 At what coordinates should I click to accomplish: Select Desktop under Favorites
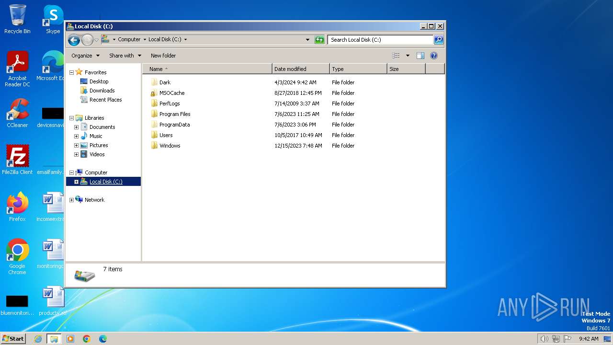coord(99,81)
